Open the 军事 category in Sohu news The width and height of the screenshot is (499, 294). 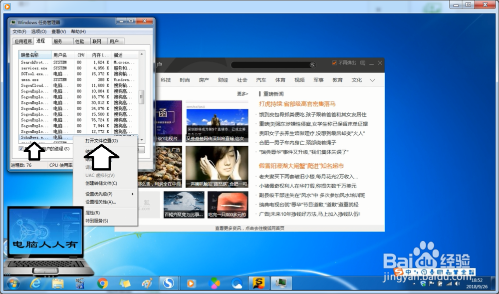(318, 80)
